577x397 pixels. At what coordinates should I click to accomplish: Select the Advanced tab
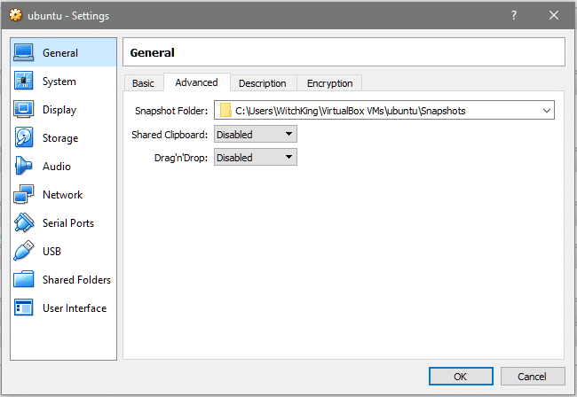196,82
